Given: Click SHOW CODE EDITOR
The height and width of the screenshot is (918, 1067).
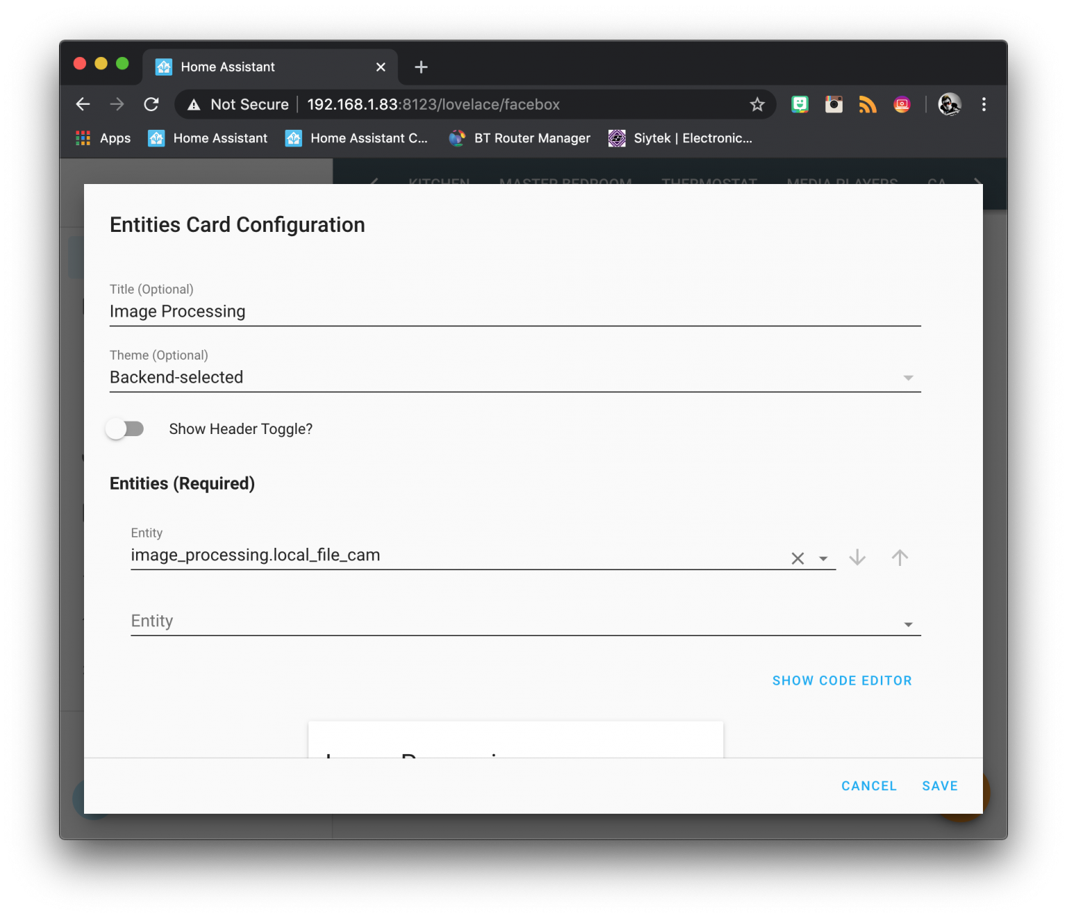Looking at the screenshot, I should pos(842,681).
